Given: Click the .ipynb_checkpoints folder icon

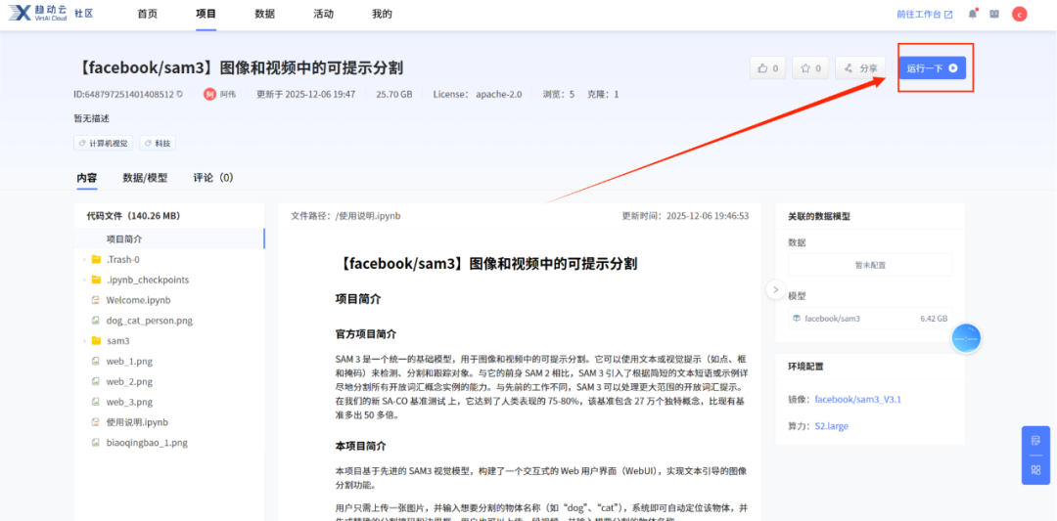Looking at the screenshot, I should [x=96, y=280].
